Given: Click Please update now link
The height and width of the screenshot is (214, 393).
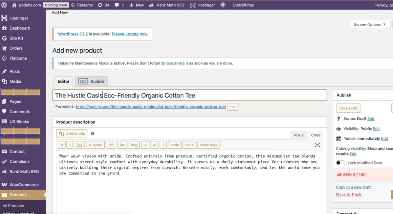Looking at the screenshot, I should [129, 34].
